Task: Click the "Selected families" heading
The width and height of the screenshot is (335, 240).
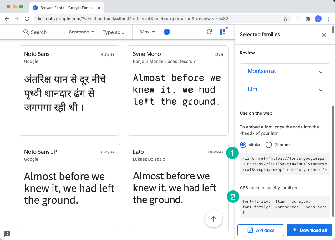Action: tap(260, 35)
